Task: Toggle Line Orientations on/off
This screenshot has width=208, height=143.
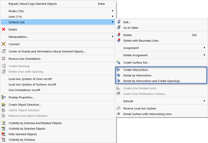Action: [24, 90]
